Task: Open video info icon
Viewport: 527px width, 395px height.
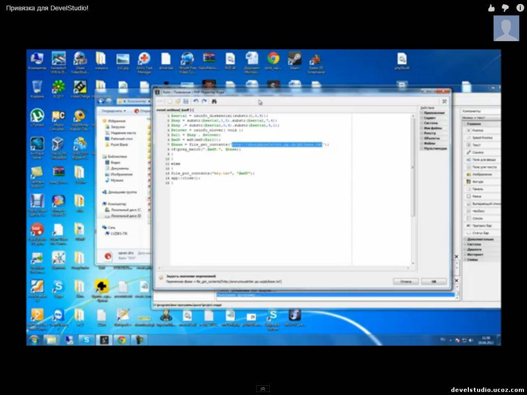Action: coord(519,8)
